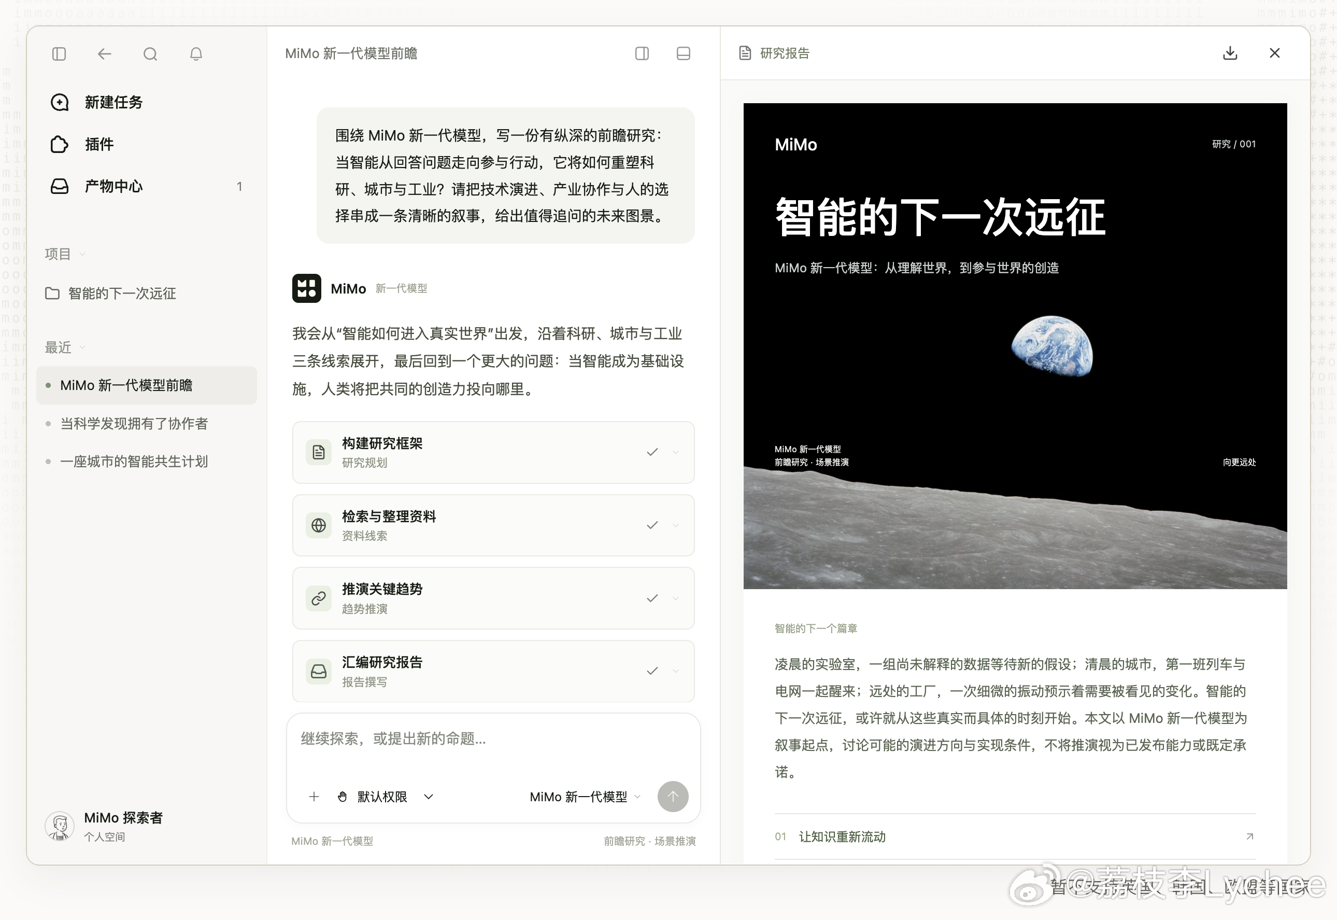Toggle side-by-side panel layout icon

642,53
